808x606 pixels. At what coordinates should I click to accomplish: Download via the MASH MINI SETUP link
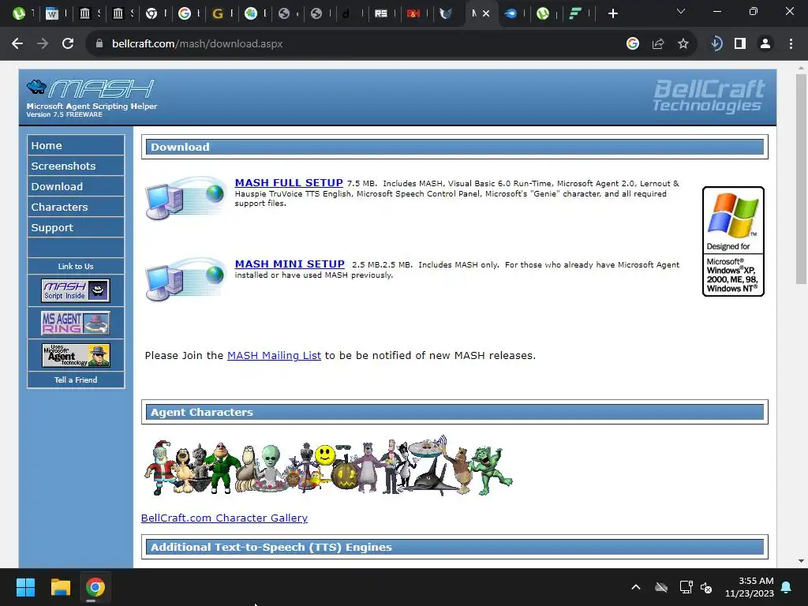pyautogui.click(x=290, y=264)
